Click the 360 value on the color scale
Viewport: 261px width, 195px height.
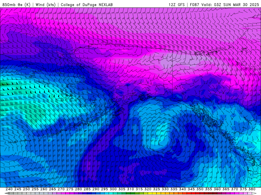217,189
